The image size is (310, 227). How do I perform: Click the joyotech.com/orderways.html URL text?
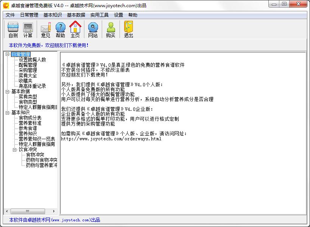point(111,139)
